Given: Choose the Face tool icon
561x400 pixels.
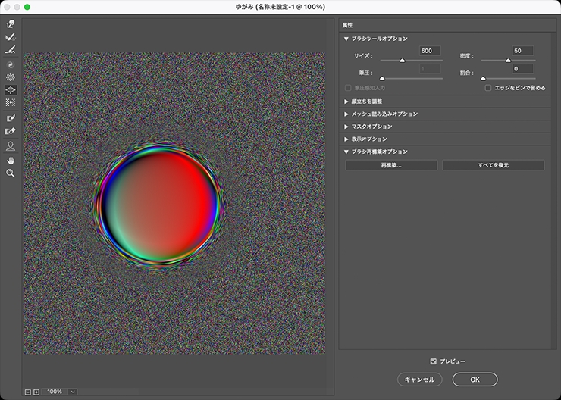Looking at the screenshot, I should click(11, 145).
